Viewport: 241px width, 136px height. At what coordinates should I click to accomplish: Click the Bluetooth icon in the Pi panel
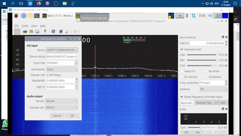coord(187,16)
